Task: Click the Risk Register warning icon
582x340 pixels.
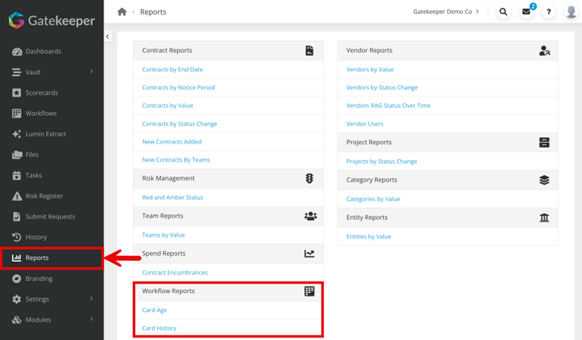Action: coord(17,196)
